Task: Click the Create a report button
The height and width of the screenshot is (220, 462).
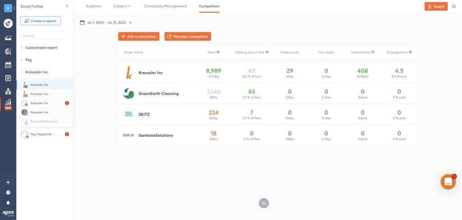Action: [40, 21]
